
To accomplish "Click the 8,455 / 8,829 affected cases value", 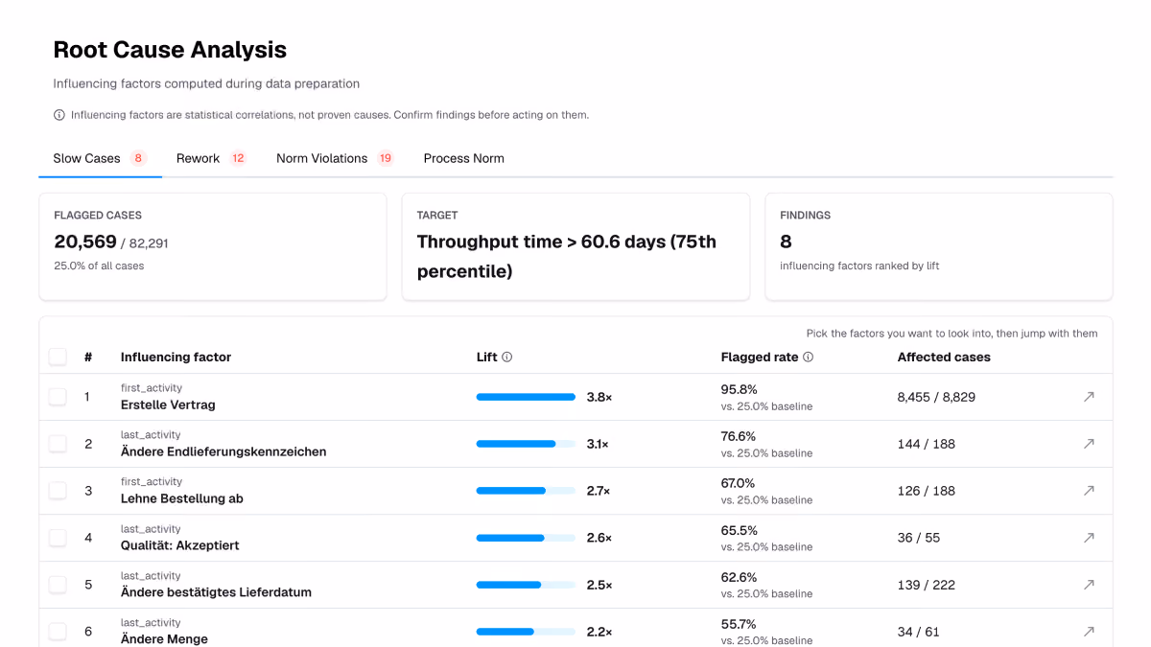I will [936, 397].
